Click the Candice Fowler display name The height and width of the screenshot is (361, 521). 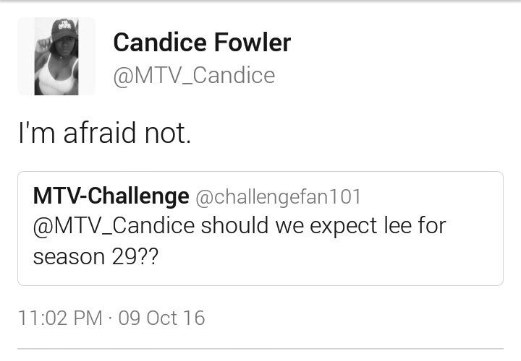coord(202,43)
